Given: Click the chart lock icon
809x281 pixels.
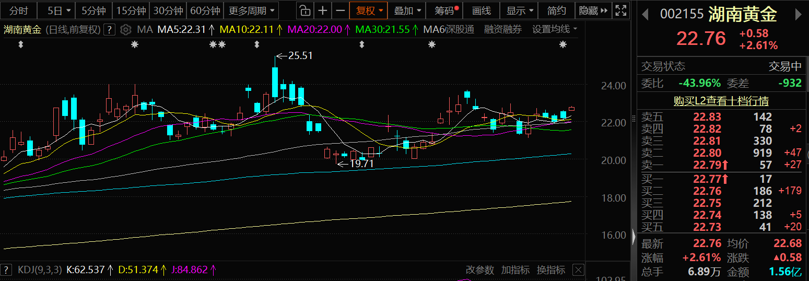Looking at the screenshot, I should pyautogui.click(x=306, y=10).
